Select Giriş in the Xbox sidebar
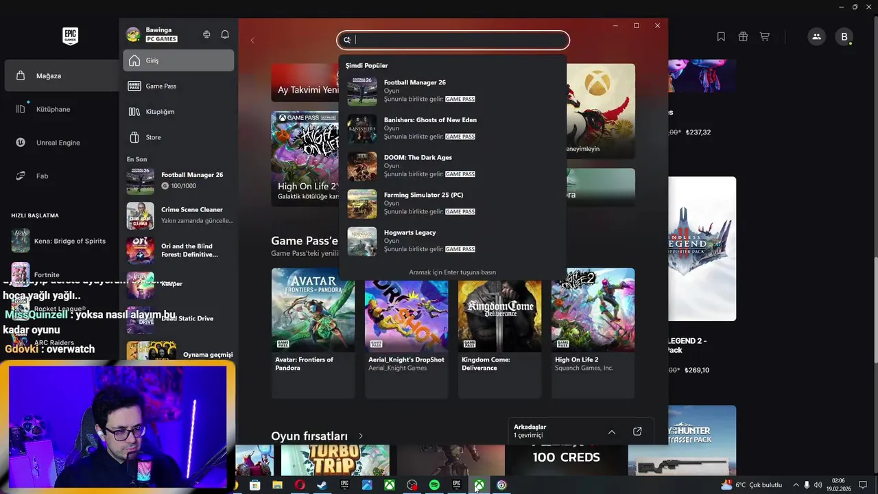Screen dimensions: 878x494 178,60
